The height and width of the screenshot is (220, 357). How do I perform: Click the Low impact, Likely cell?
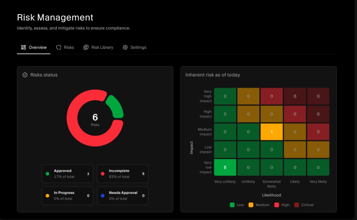(295, 149)
